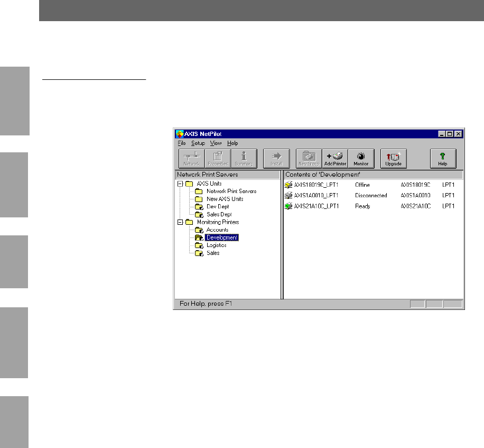484x448 pixels.
Task: Open the View menu
Action: point(216,143)
